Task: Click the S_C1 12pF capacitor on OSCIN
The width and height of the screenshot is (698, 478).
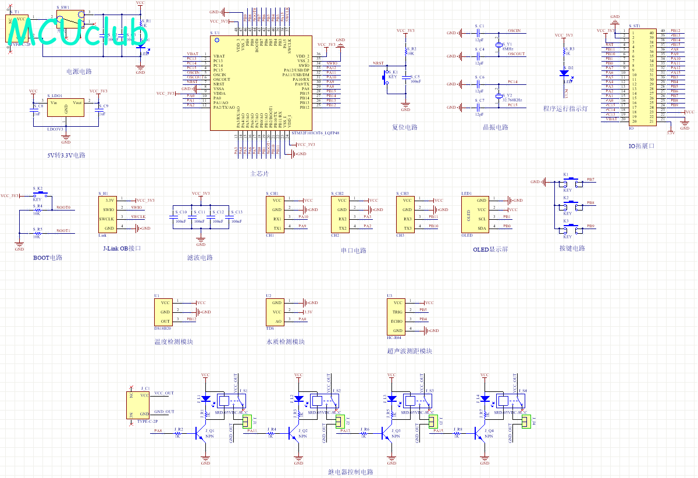Action: [x=479, y=33]
